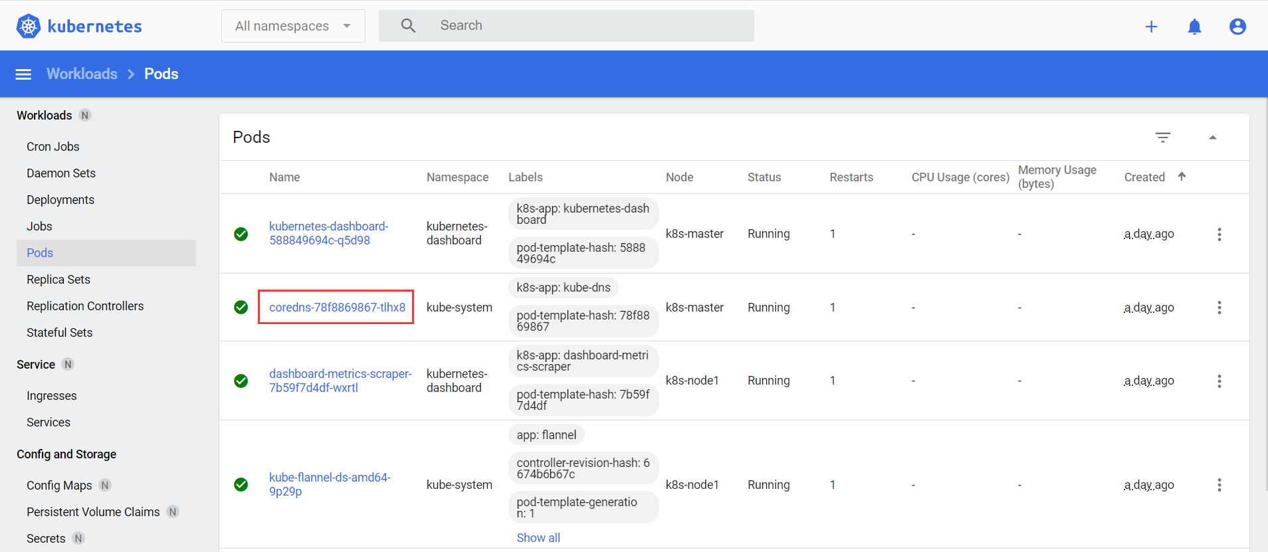1268x552 pixels.
Task: Select Stateful Sets in sidebar
Action: 60,333
